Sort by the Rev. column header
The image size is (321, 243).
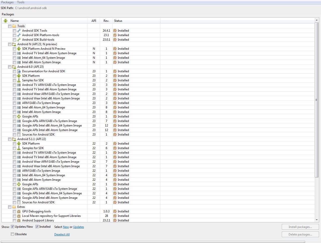point(106,21)
